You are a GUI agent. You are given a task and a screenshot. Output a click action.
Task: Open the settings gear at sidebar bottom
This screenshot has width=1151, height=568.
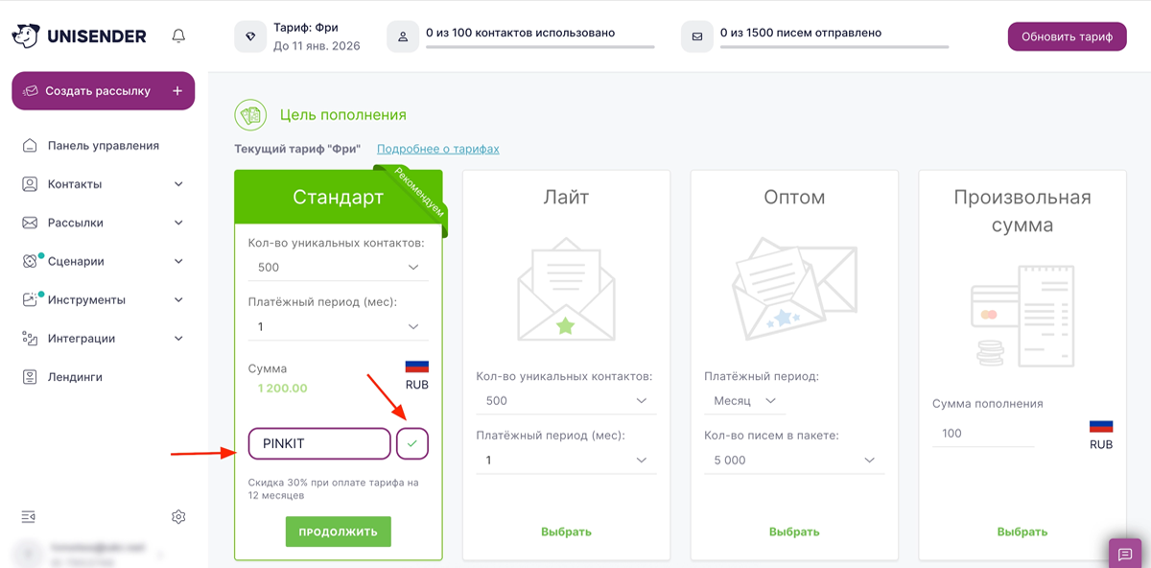(178, 516)
